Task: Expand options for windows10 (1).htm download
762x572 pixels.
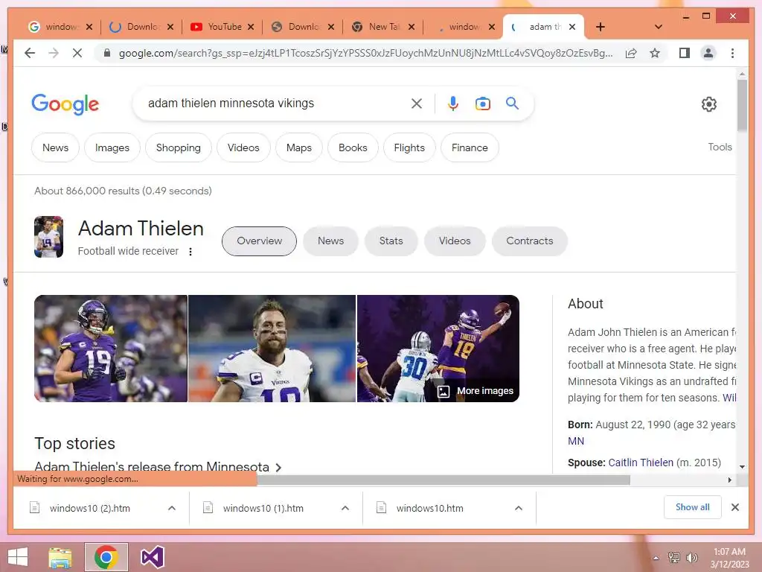Action: (x=345, y=508)
